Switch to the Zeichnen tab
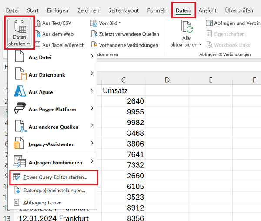Viewport: 261px width, 221px height. point(88,10)
